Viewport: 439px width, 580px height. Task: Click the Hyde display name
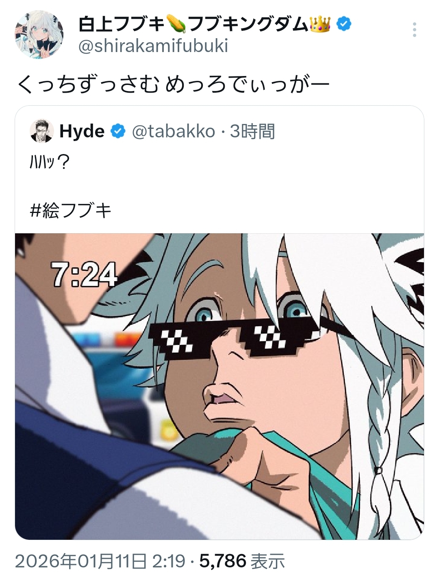point(82,131)
